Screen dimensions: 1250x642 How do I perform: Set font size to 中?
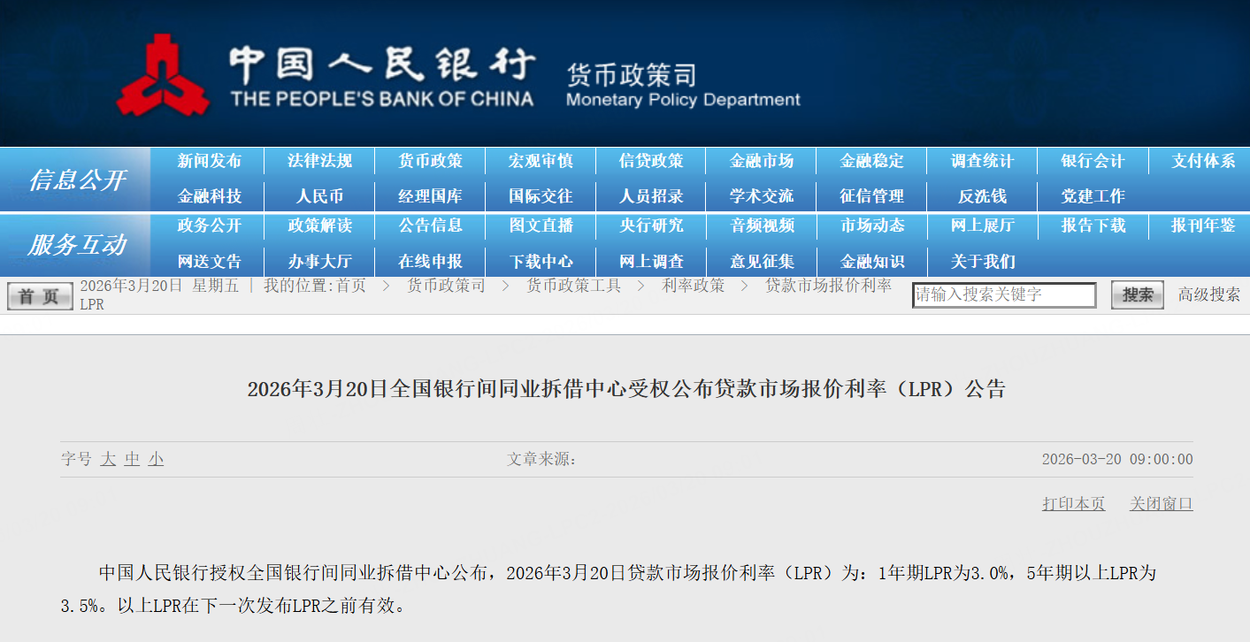pos(132,459)
